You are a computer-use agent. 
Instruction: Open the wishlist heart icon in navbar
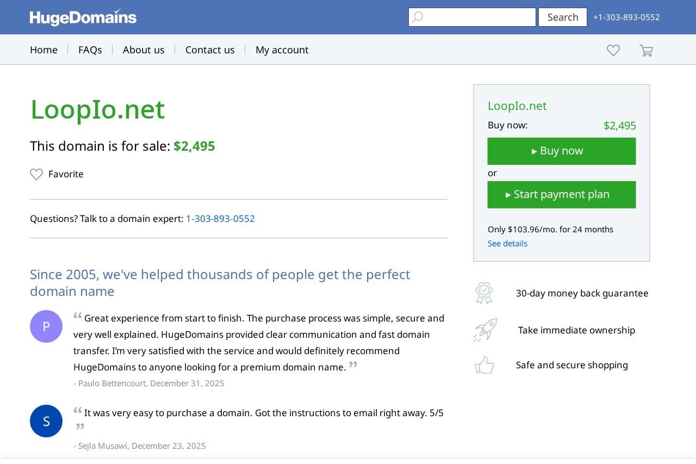pos(613,50)
